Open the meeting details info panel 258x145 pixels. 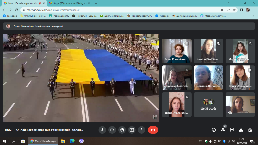pyautogui.click(x=214, y=130)
